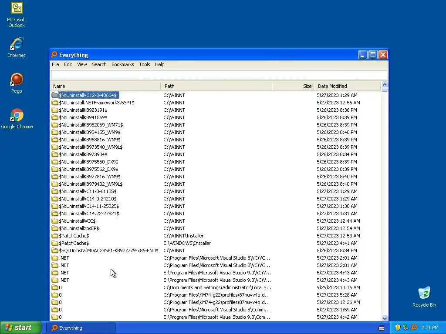Viewport: 446px width, 334px height.
Task: Open the Windows start menu
Action: (21, 327)
